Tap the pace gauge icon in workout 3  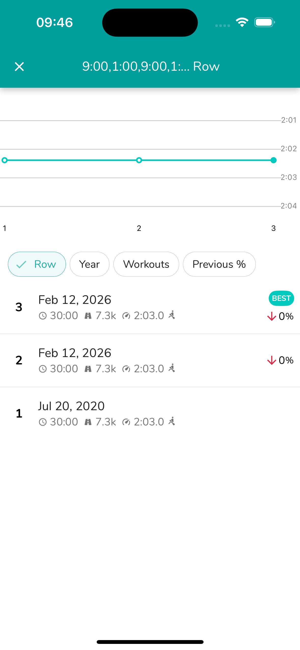[x=126, y=316]
